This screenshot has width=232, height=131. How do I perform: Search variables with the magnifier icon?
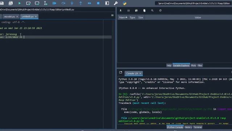click(152, 11)
